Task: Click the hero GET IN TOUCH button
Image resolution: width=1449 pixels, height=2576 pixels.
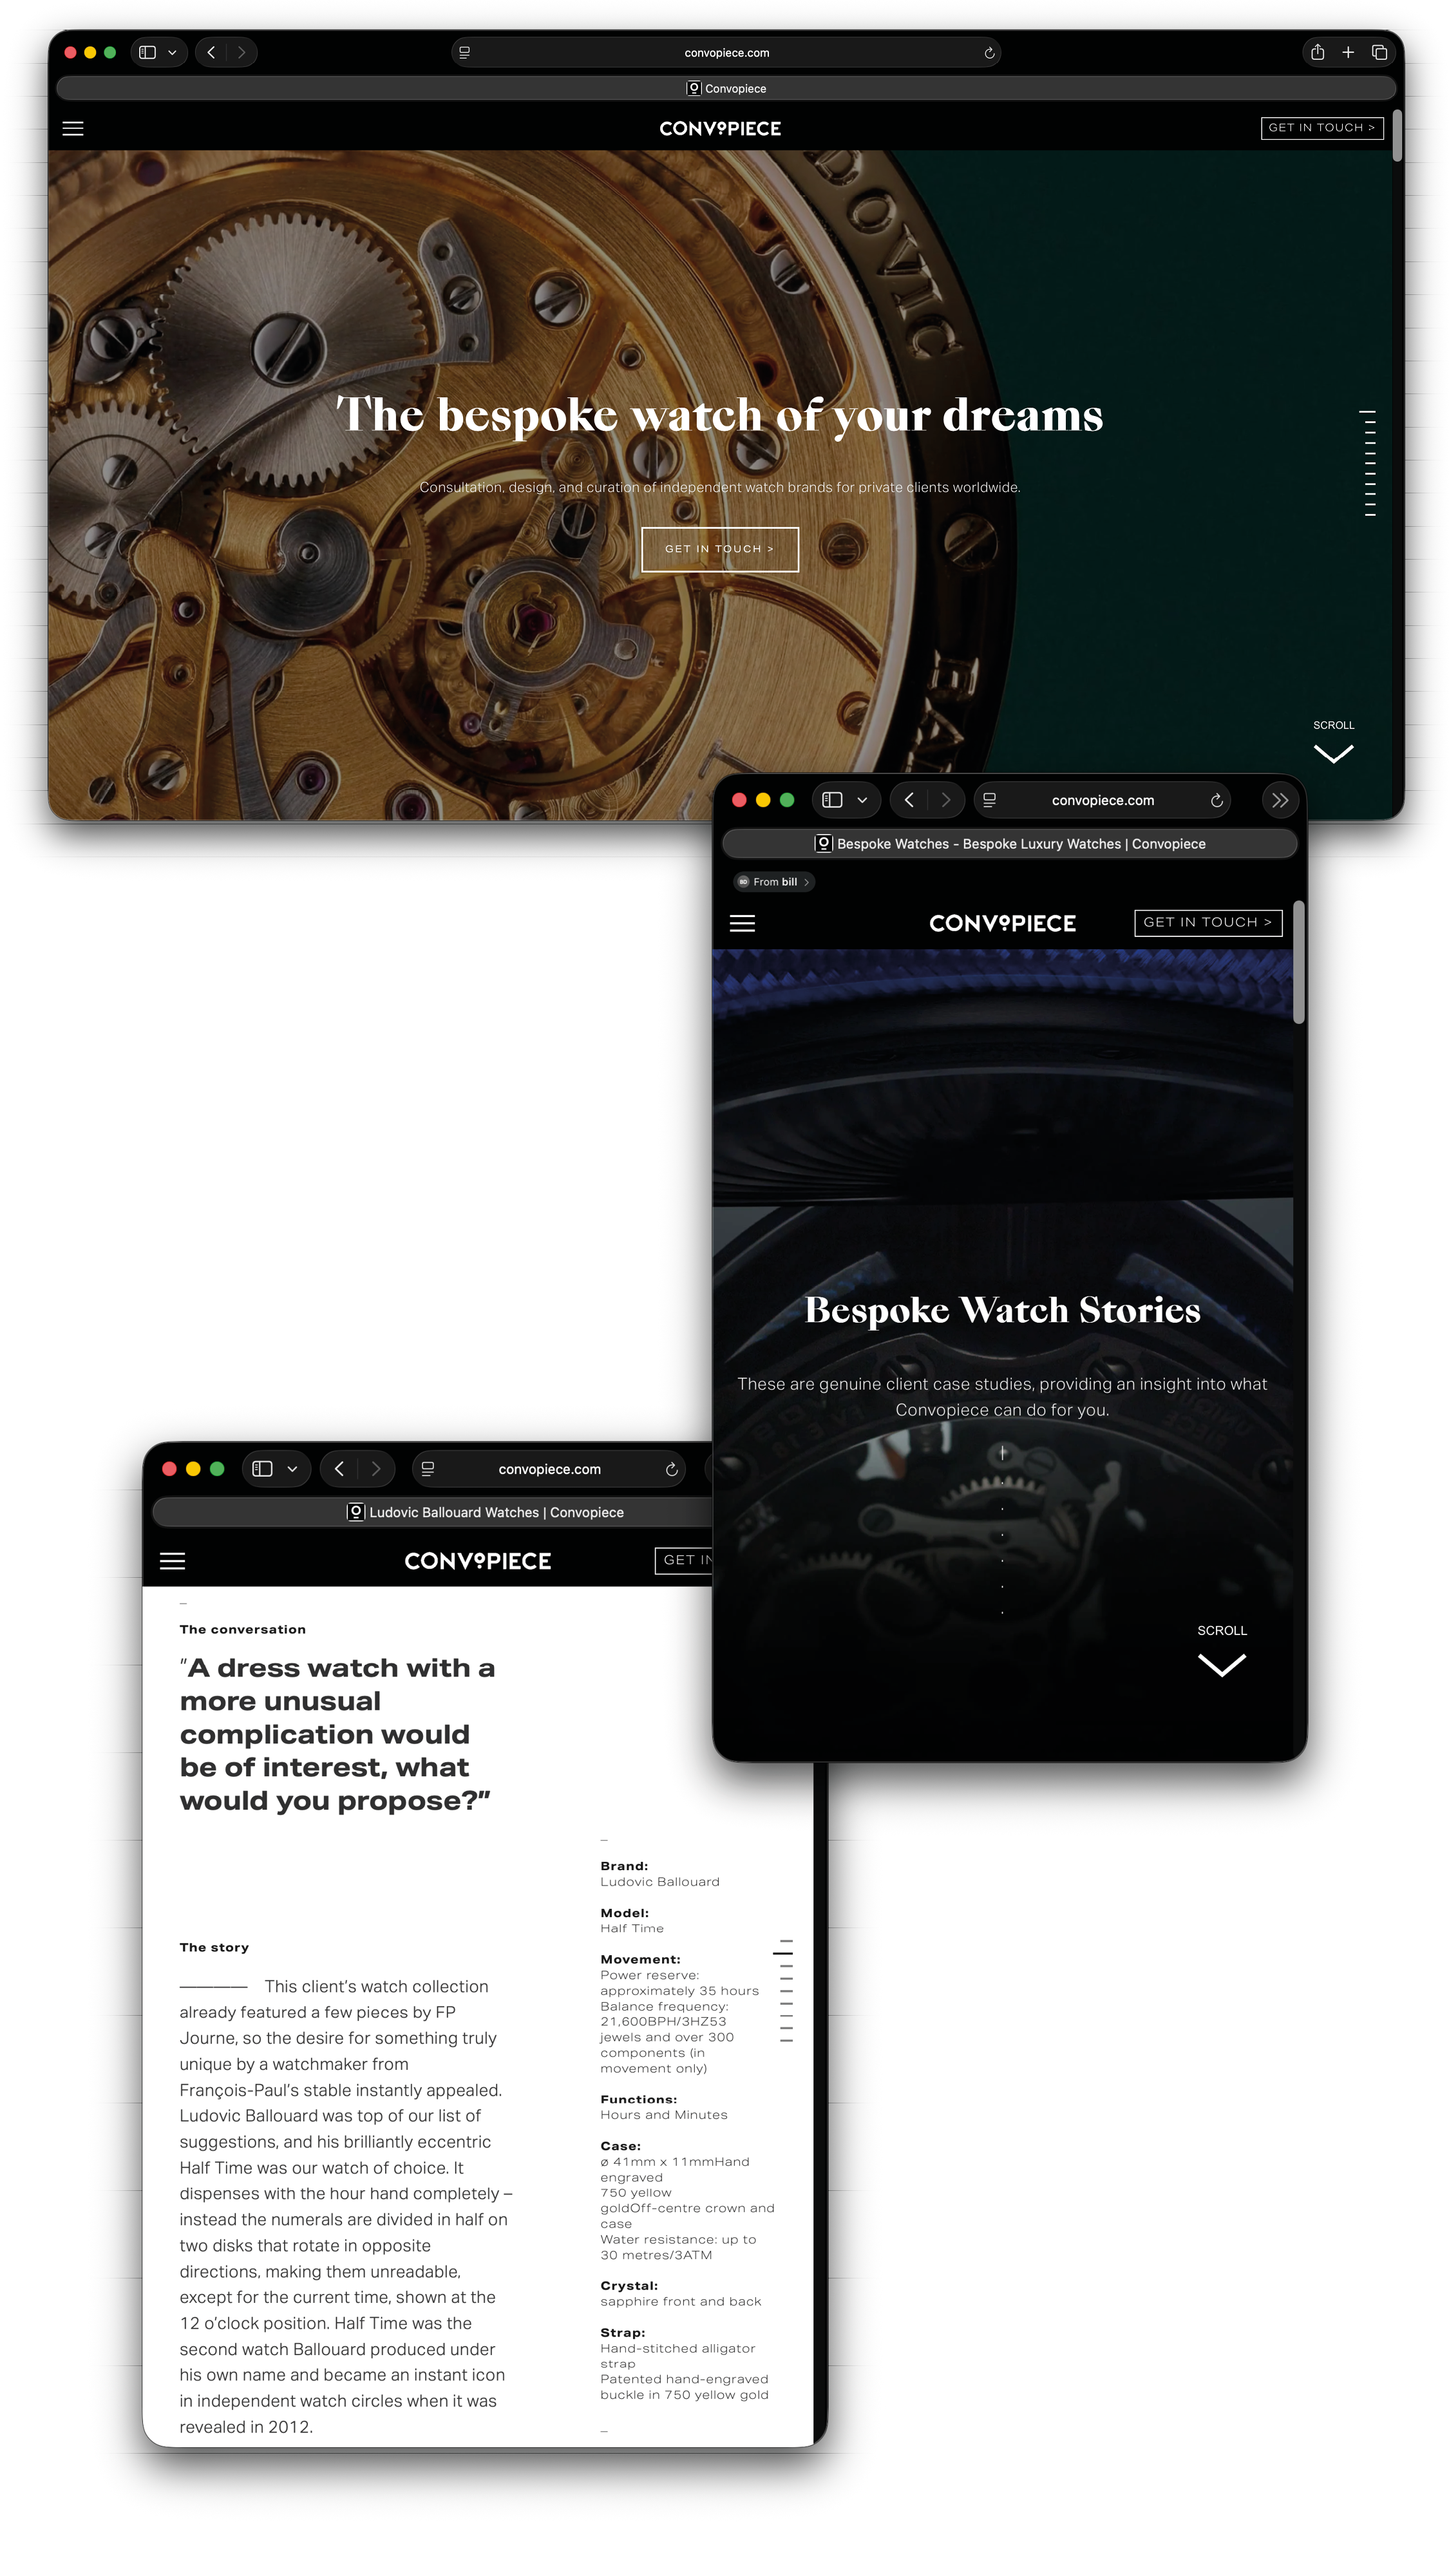Action: click(x=719, y=549)
